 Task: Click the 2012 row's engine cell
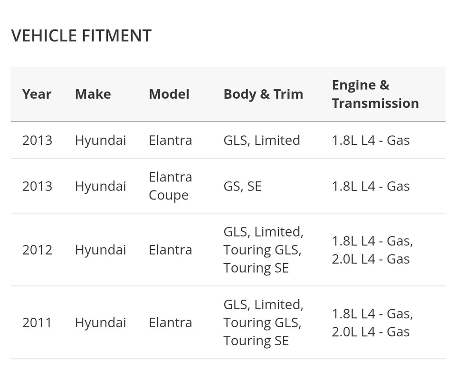[372, 250]
